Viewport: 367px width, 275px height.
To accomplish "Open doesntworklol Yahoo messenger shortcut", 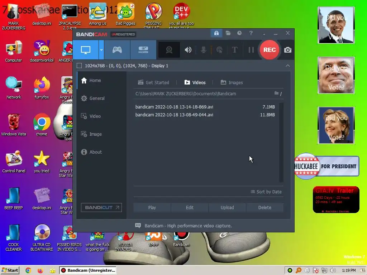I will [42, 51].
